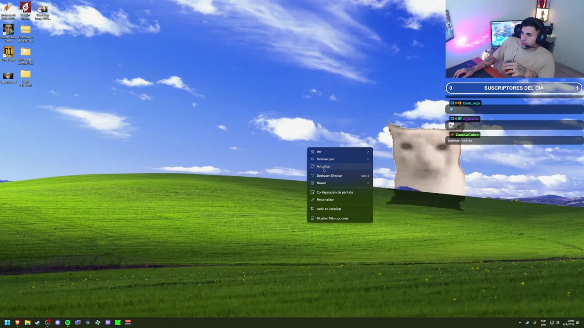
Task: Click the microphone icon in system tray
Action: click(x=535, y=323)
